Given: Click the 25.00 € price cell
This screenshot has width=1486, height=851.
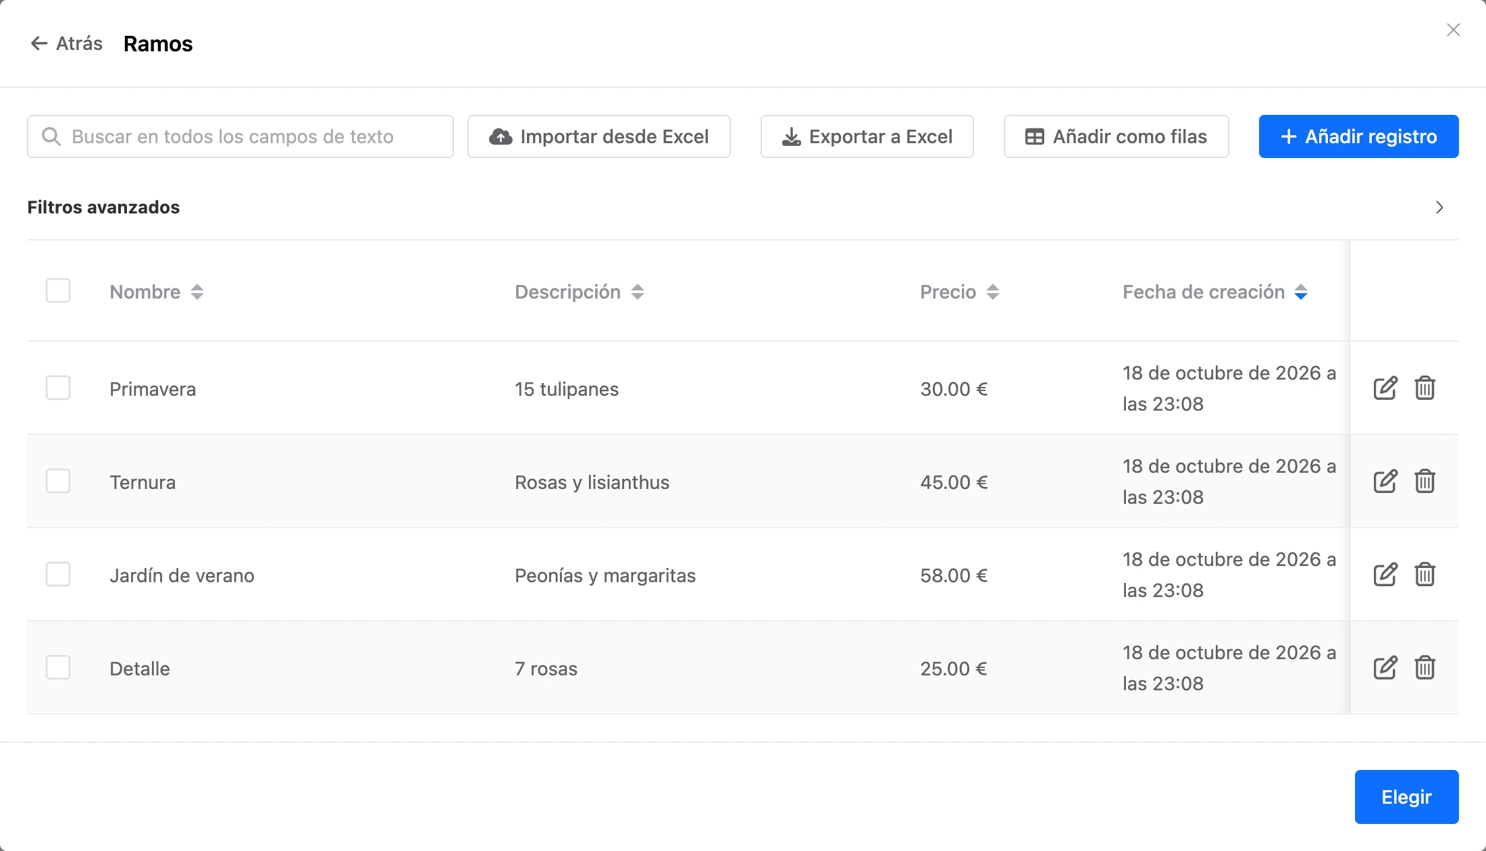Looking at the screenshot, I should (954, 669).
